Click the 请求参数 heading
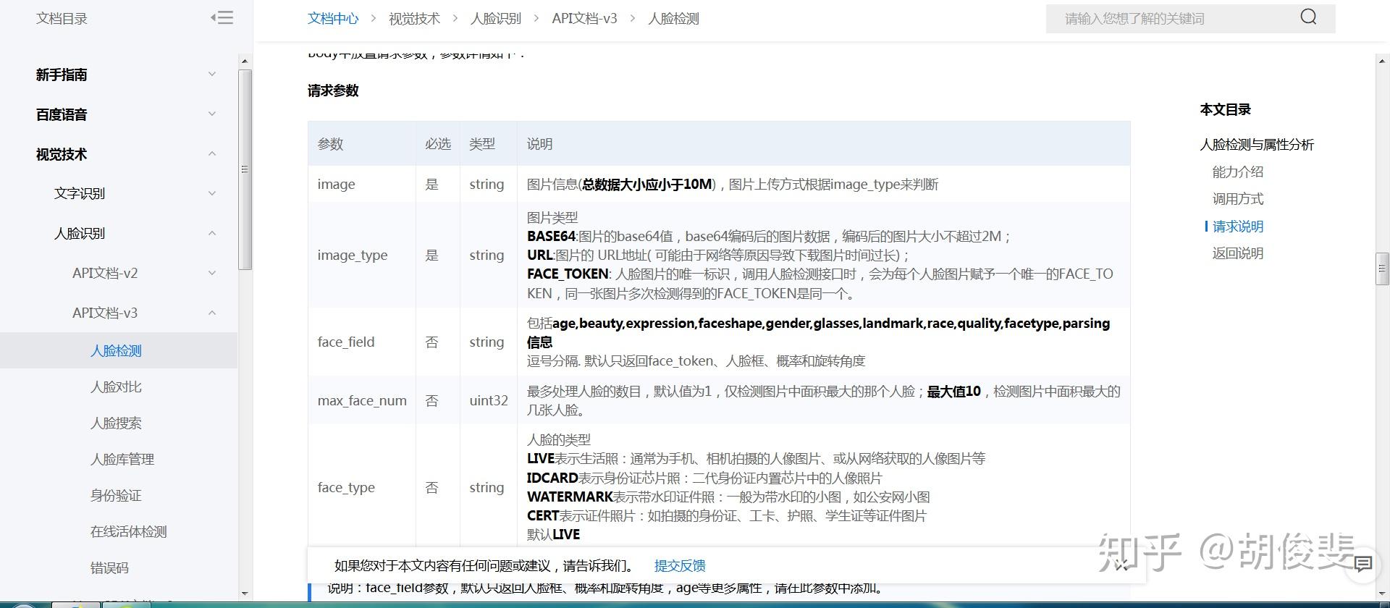 tap(333, 90)
